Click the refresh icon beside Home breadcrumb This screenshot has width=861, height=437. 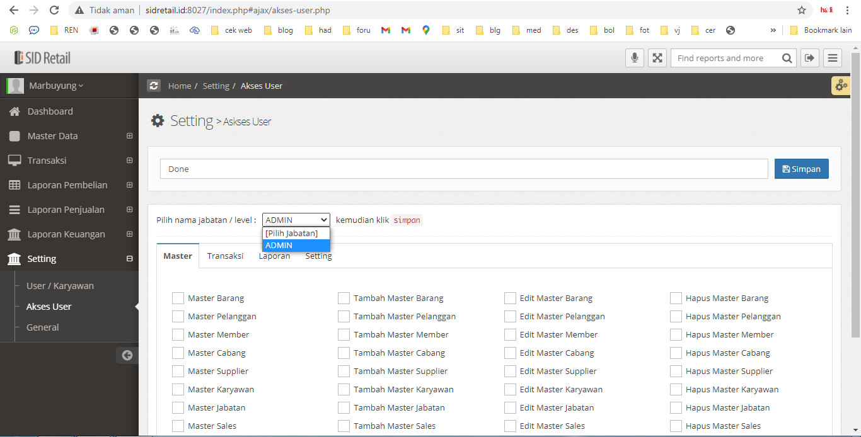pos(154,86)
